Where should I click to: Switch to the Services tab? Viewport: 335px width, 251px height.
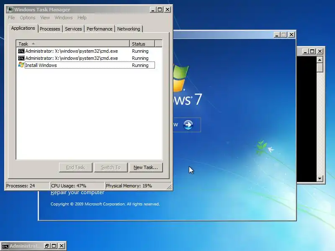pos(73,29)
